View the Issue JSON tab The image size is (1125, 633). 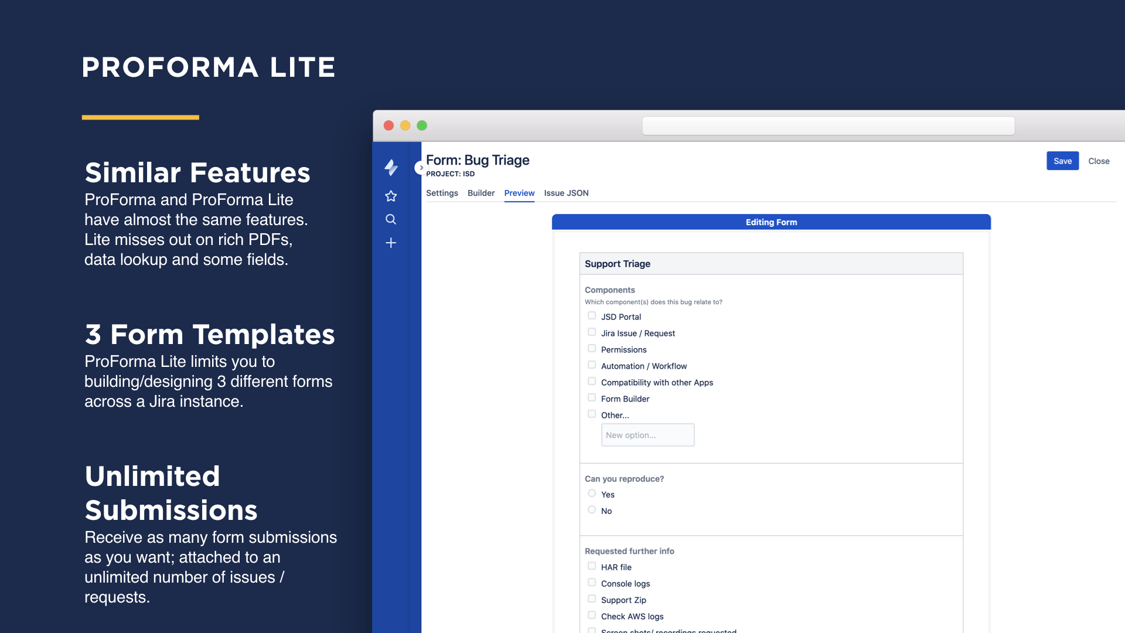tap(565, 193)
